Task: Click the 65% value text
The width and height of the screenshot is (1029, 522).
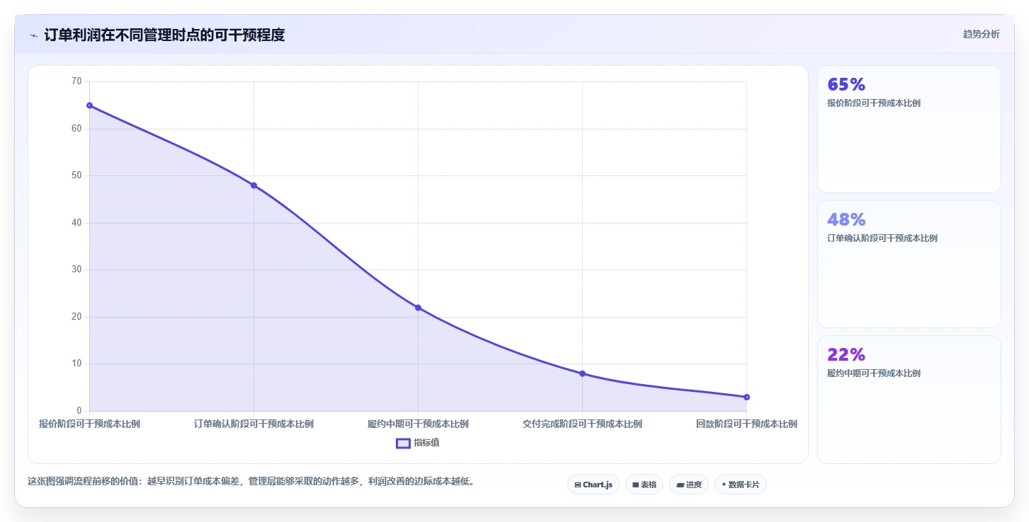Action: tap(846, 85)
